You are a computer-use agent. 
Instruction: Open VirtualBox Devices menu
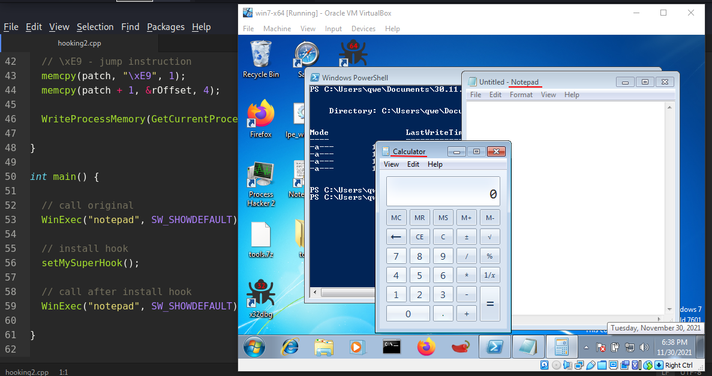click(363, 29)
